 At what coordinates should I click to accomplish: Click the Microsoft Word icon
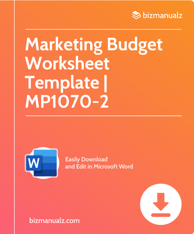[42, 163]
